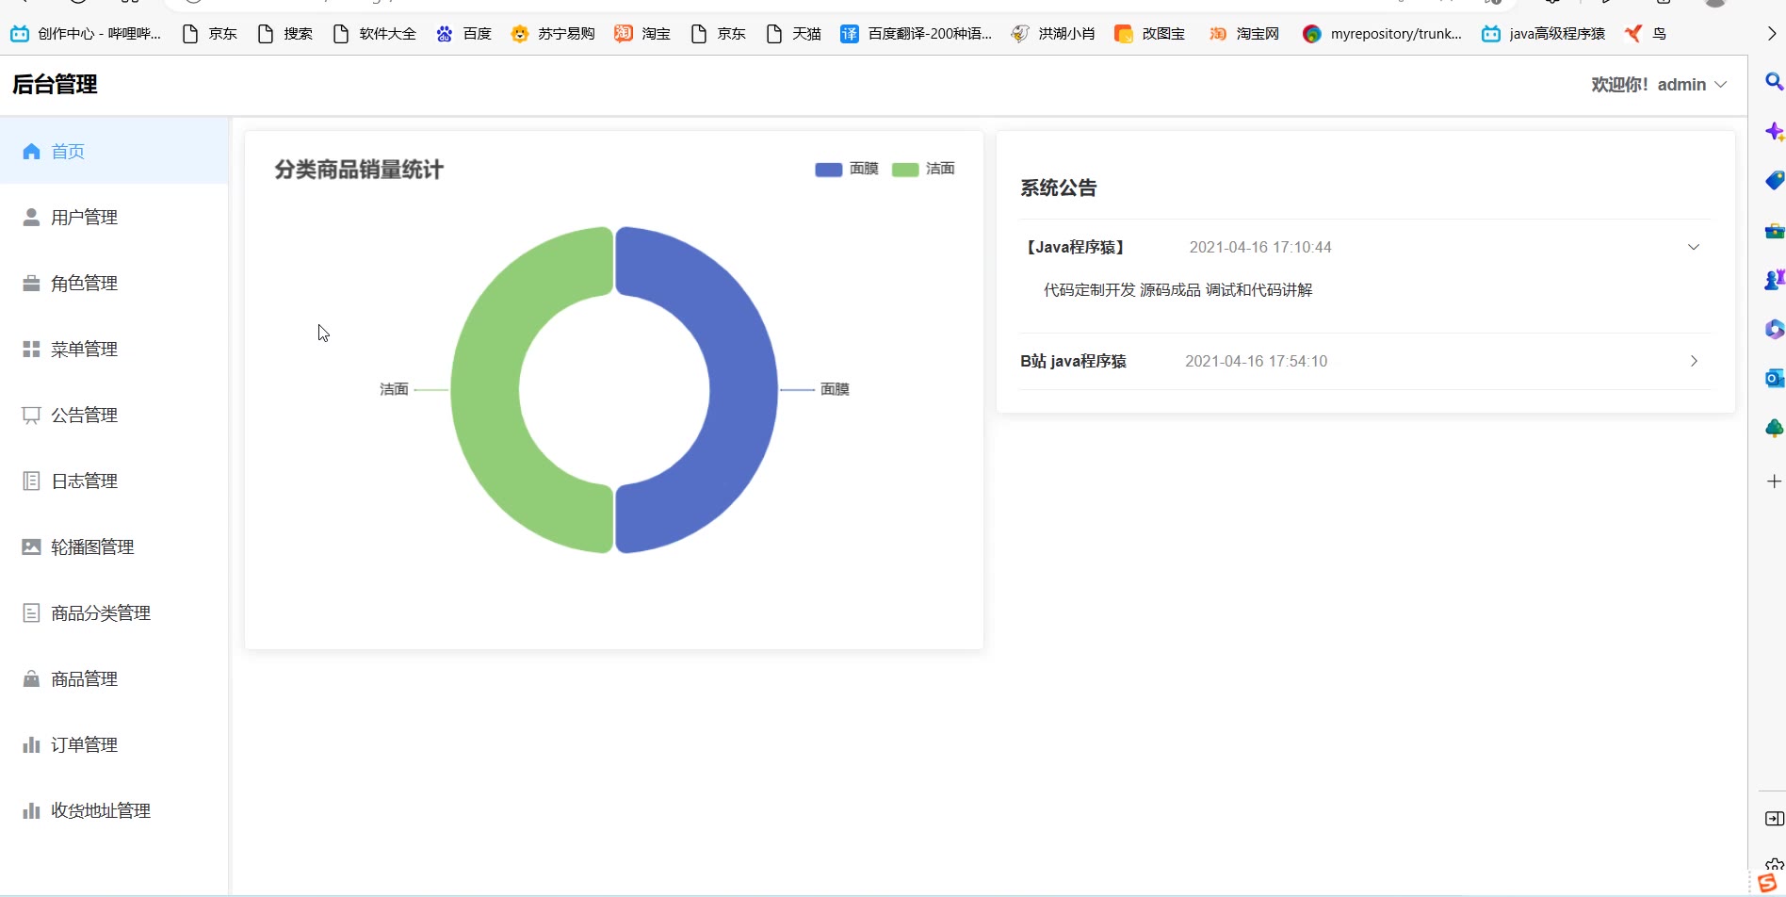Open the 百度 bookmark
This screenshot has height=897, width=1786.
tap(463, 34)
